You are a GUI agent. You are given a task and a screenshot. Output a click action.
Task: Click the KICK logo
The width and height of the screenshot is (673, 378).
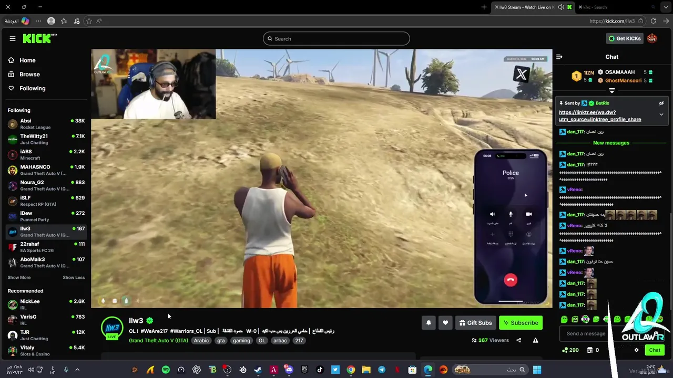click(39, 38)
